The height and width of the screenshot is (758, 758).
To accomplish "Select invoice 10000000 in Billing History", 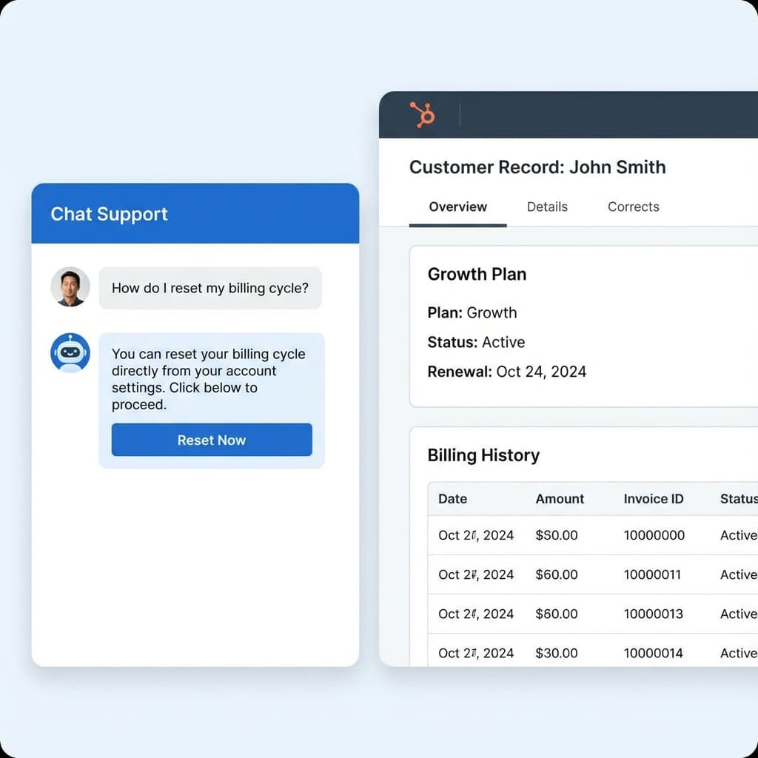I will coord(654,535).
